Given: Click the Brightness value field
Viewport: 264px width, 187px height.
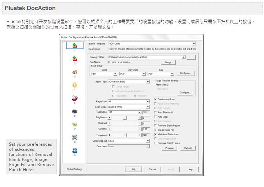Looking at the screenshot, I should [146, 118].
